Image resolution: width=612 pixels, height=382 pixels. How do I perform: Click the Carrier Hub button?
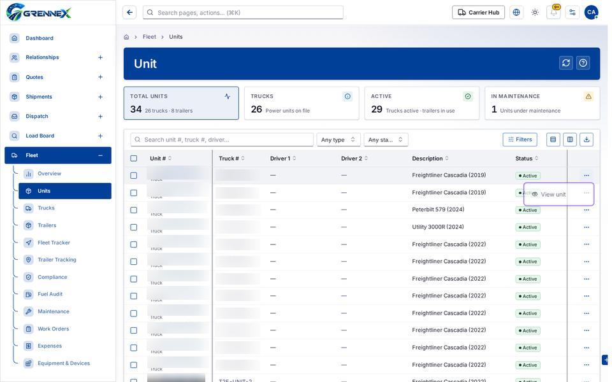click(x=478, y=13)
